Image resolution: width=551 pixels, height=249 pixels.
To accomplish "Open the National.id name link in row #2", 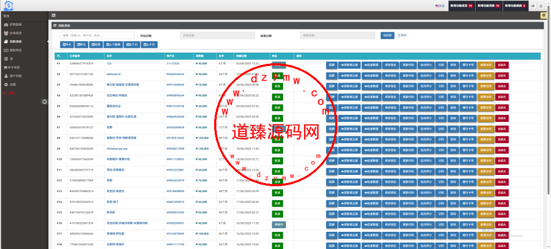I will tap(114, 74).
